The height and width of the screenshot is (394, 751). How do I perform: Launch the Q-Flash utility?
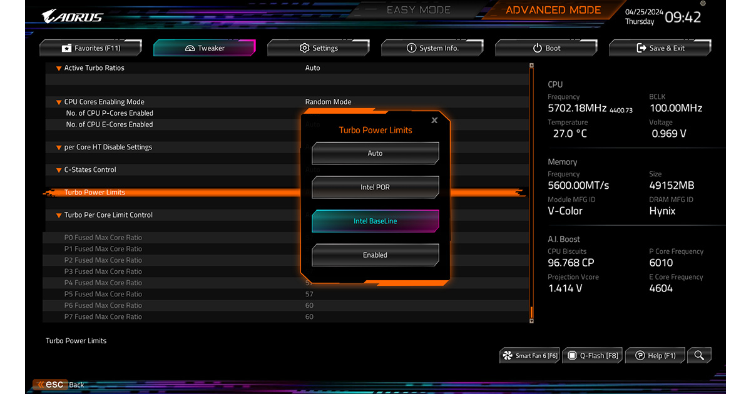click(592, 355)
